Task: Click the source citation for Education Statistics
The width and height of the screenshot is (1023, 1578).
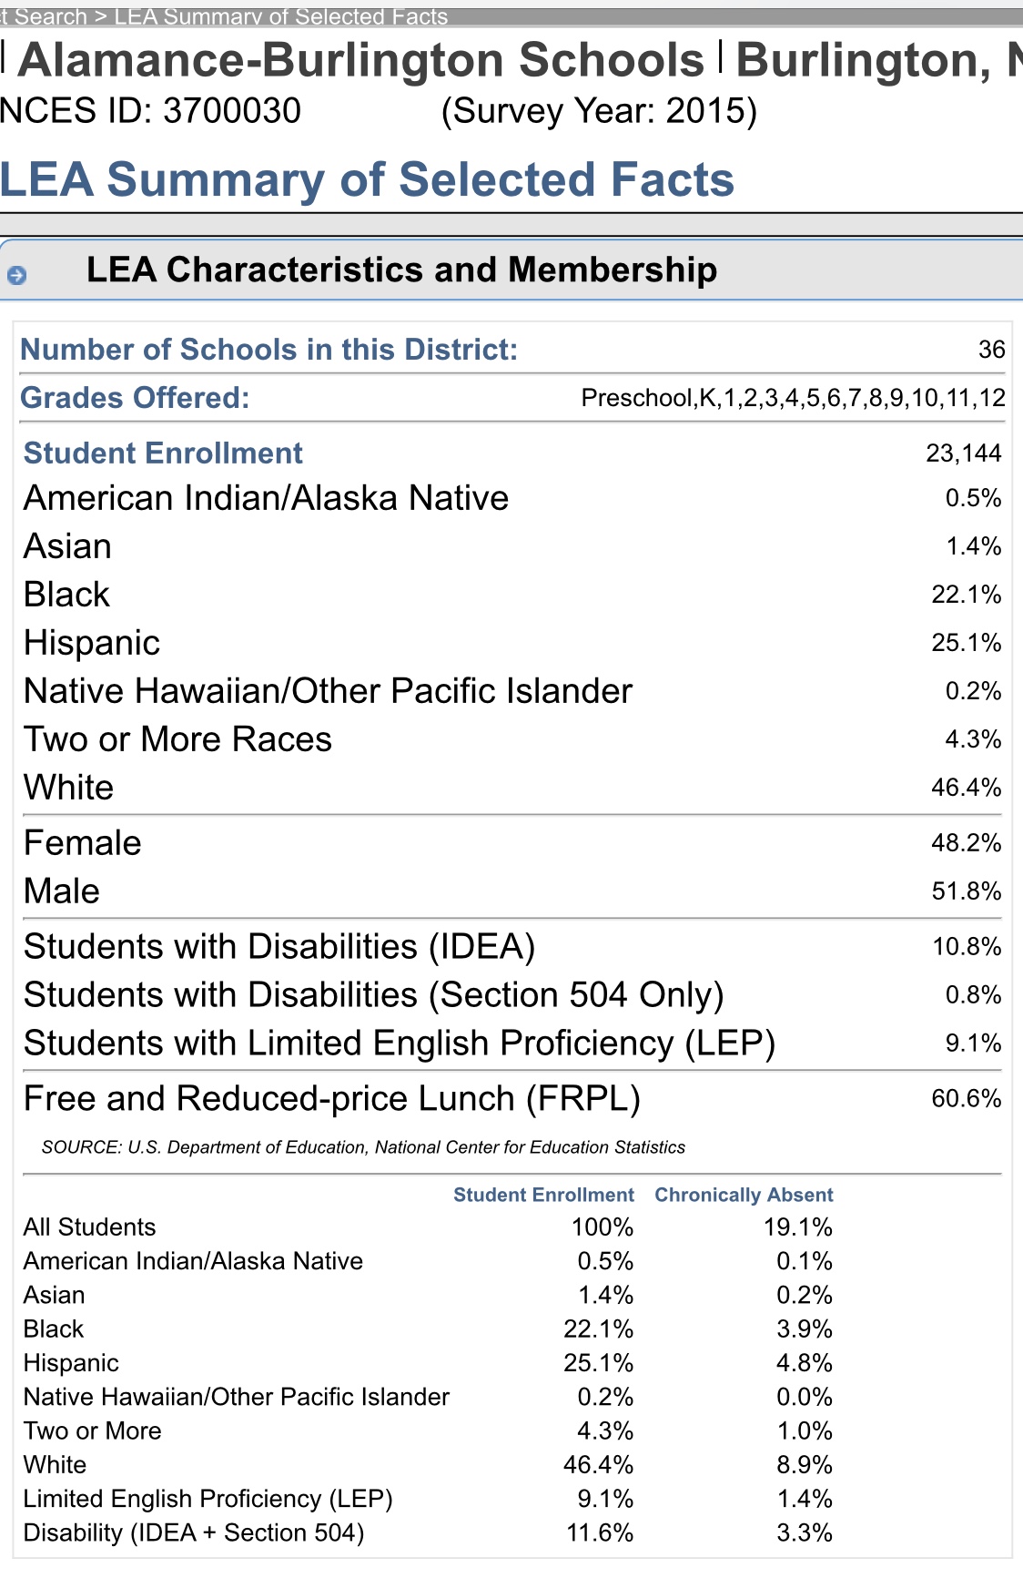Action: pos(363,1147)
